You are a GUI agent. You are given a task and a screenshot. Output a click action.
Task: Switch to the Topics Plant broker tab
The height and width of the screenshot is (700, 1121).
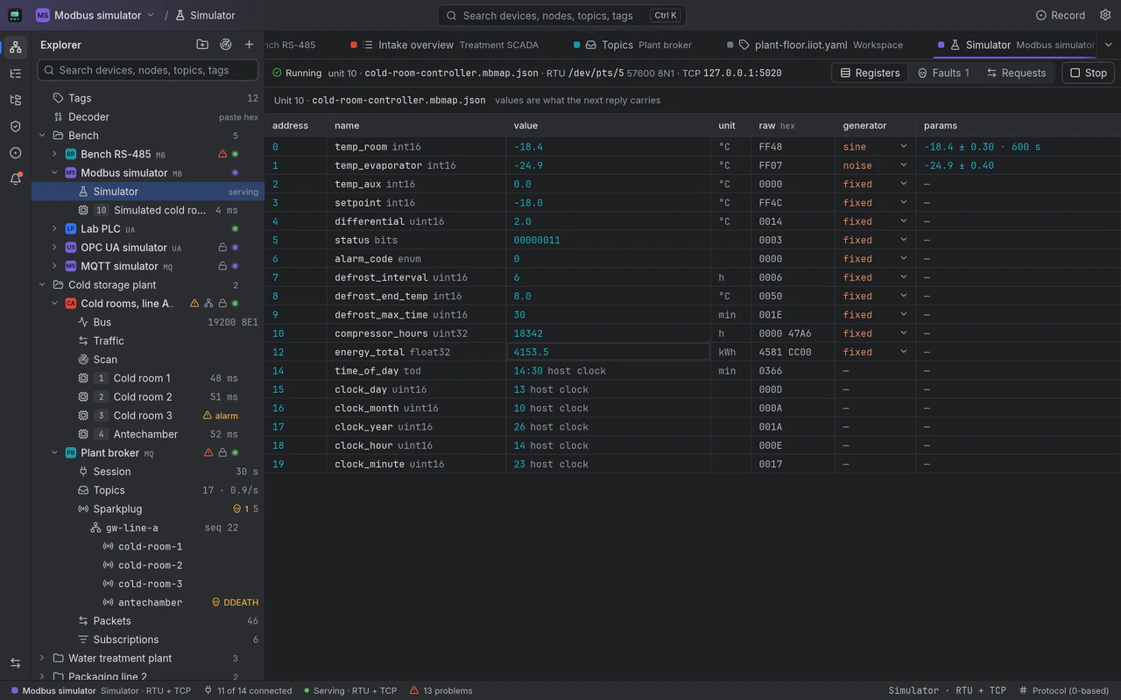[632, 45]
